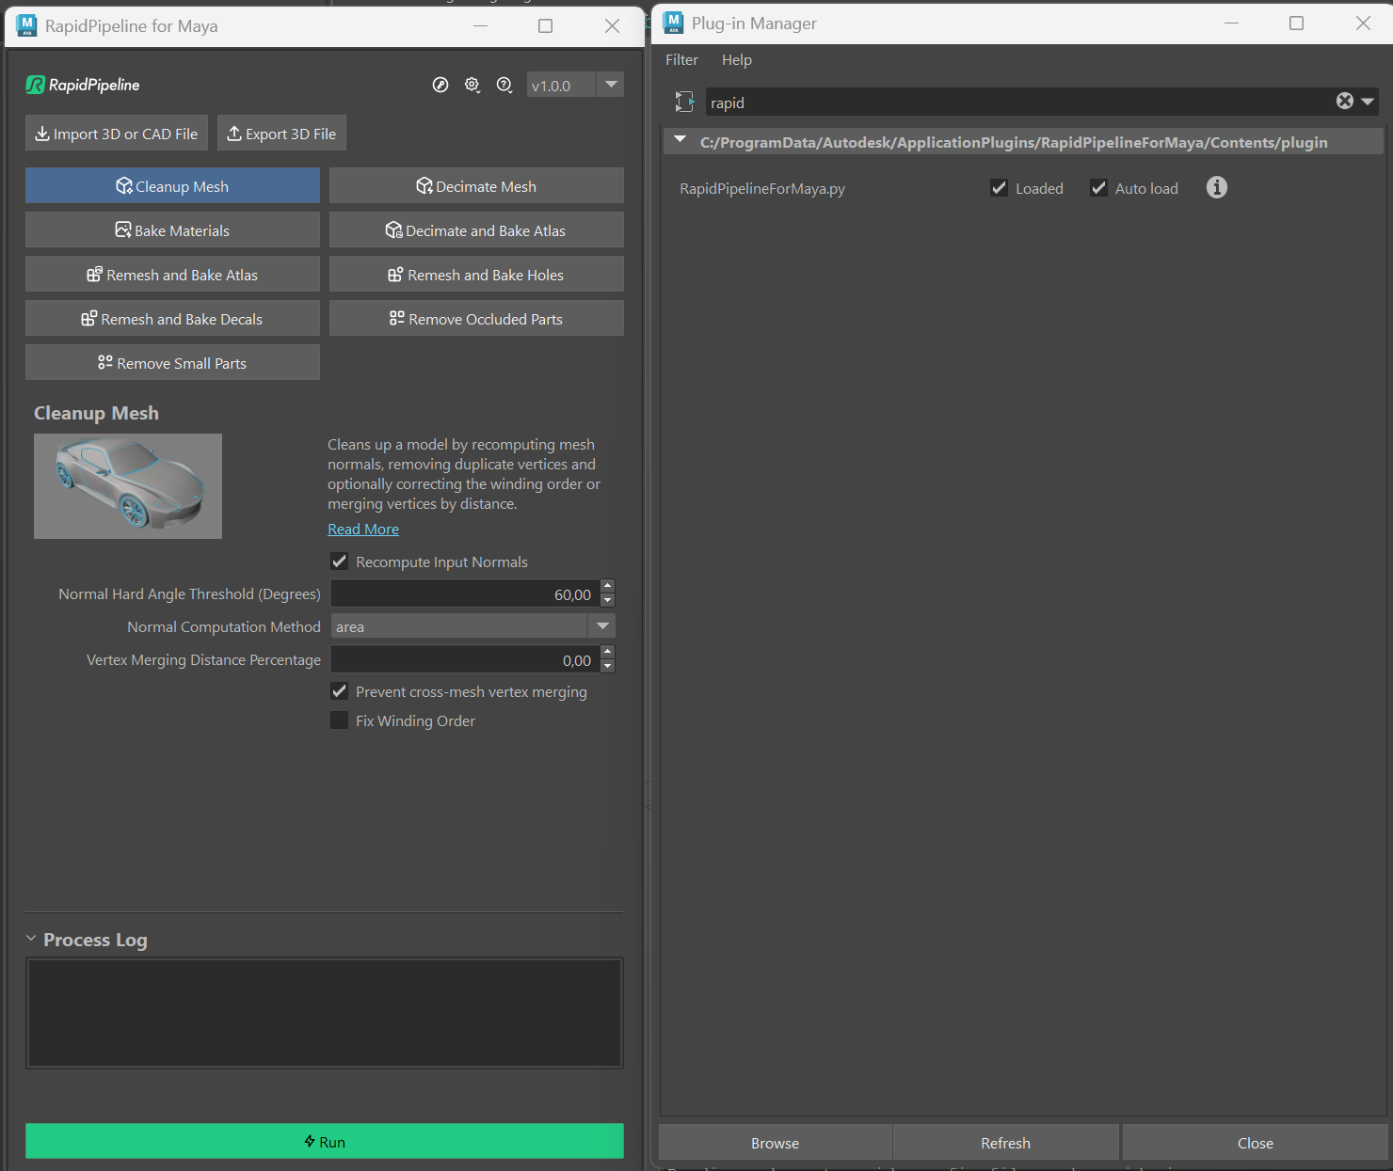1393x1171 pixels.
Task: Collapse the RapidPipelineForMaya plugin path section
Action: (680, 141)
